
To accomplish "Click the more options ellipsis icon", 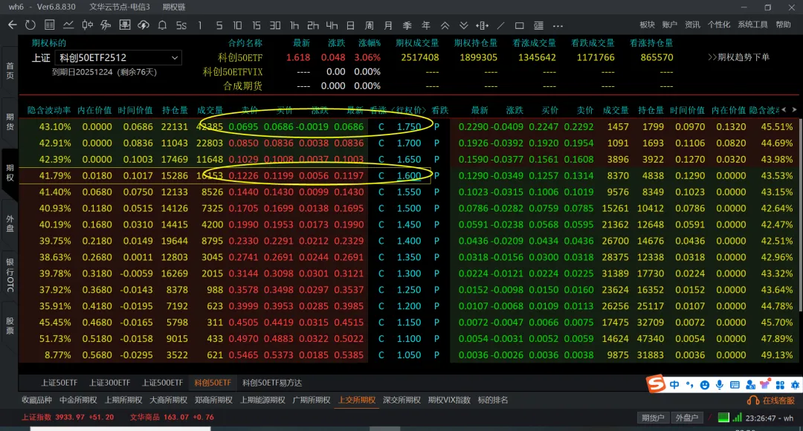I will [558, 25].
